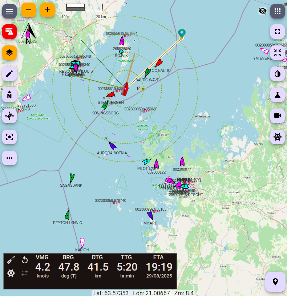Click the restart arrow in navigation panel

coord(25,260)
